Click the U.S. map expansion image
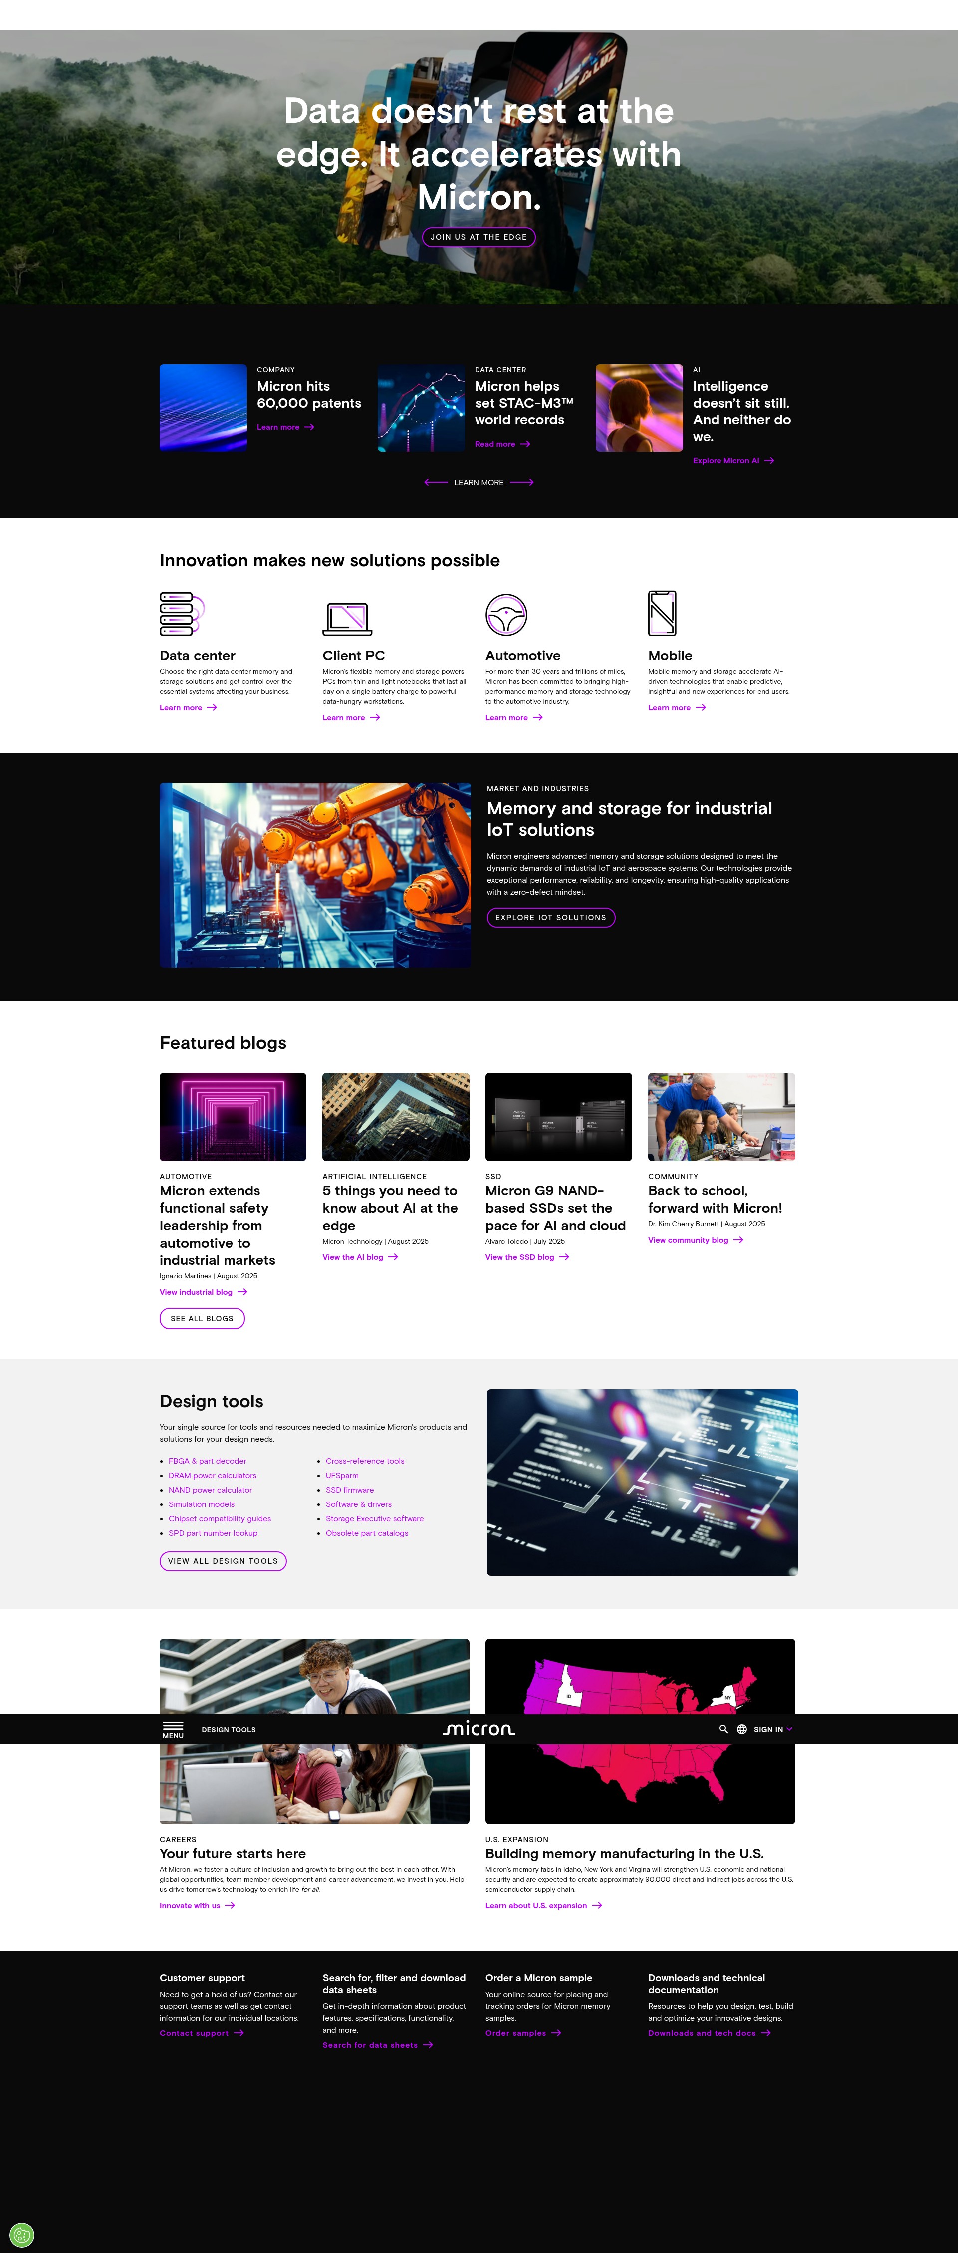 pyautogui.click(x=641, y=1784)
